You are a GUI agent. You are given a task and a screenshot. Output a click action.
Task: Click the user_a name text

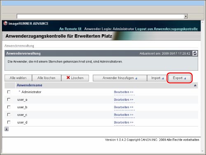point(22,100)
